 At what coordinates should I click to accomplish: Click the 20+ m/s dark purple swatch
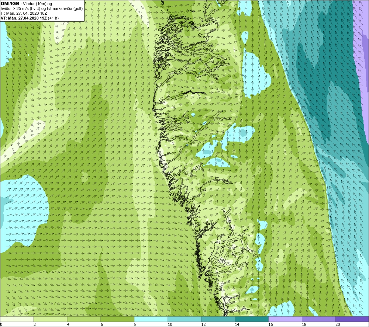[x=352, y=319]
